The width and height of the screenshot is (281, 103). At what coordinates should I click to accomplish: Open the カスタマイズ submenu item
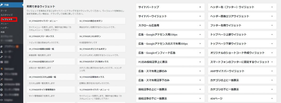pyautogui.click(x=7, y=15)
